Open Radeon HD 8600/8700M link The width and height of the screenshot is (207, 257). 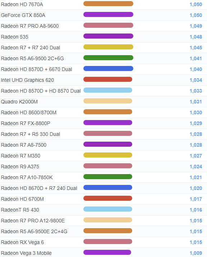29,112
